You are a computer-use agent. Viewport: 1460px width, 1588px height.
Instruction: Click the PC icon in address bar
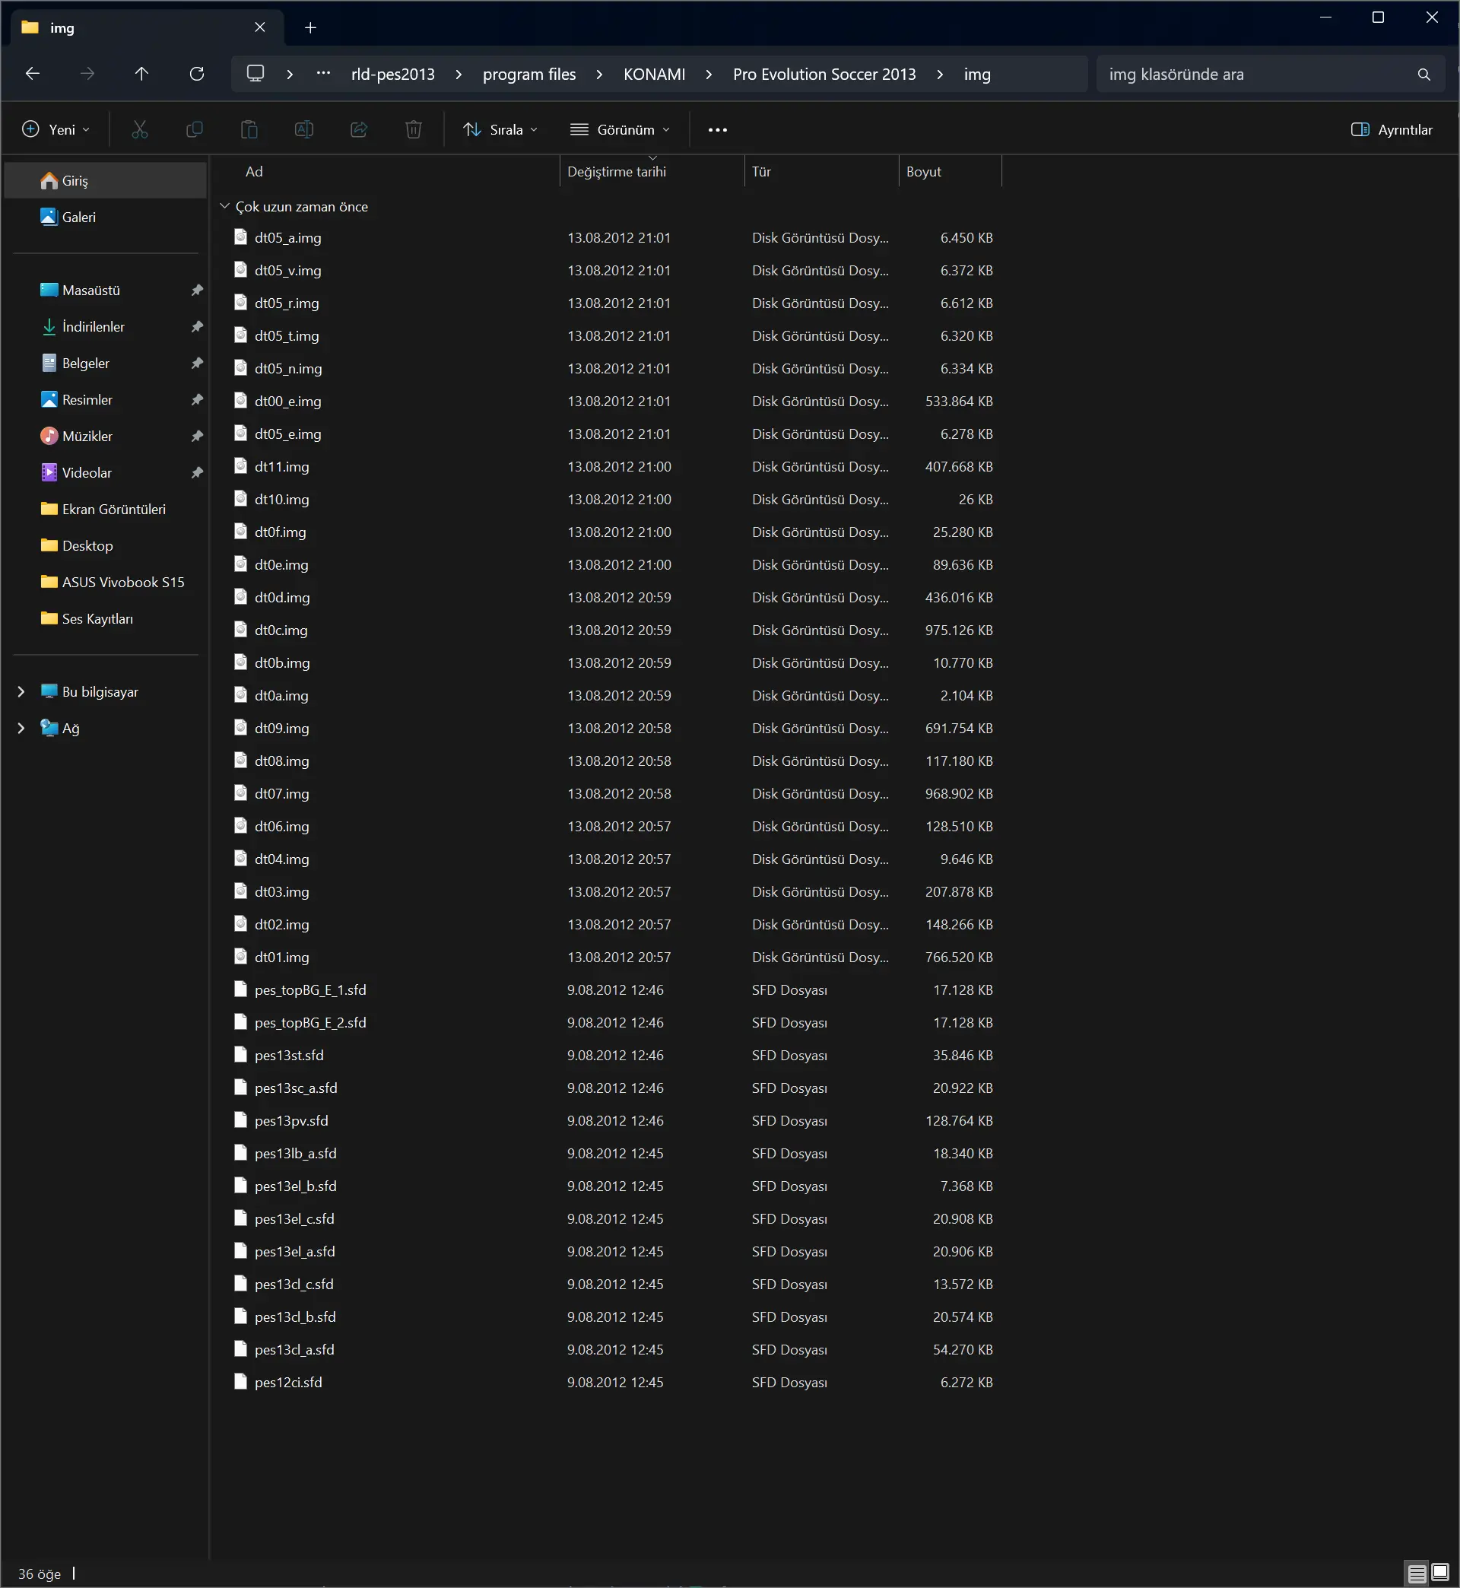point(255,74)
